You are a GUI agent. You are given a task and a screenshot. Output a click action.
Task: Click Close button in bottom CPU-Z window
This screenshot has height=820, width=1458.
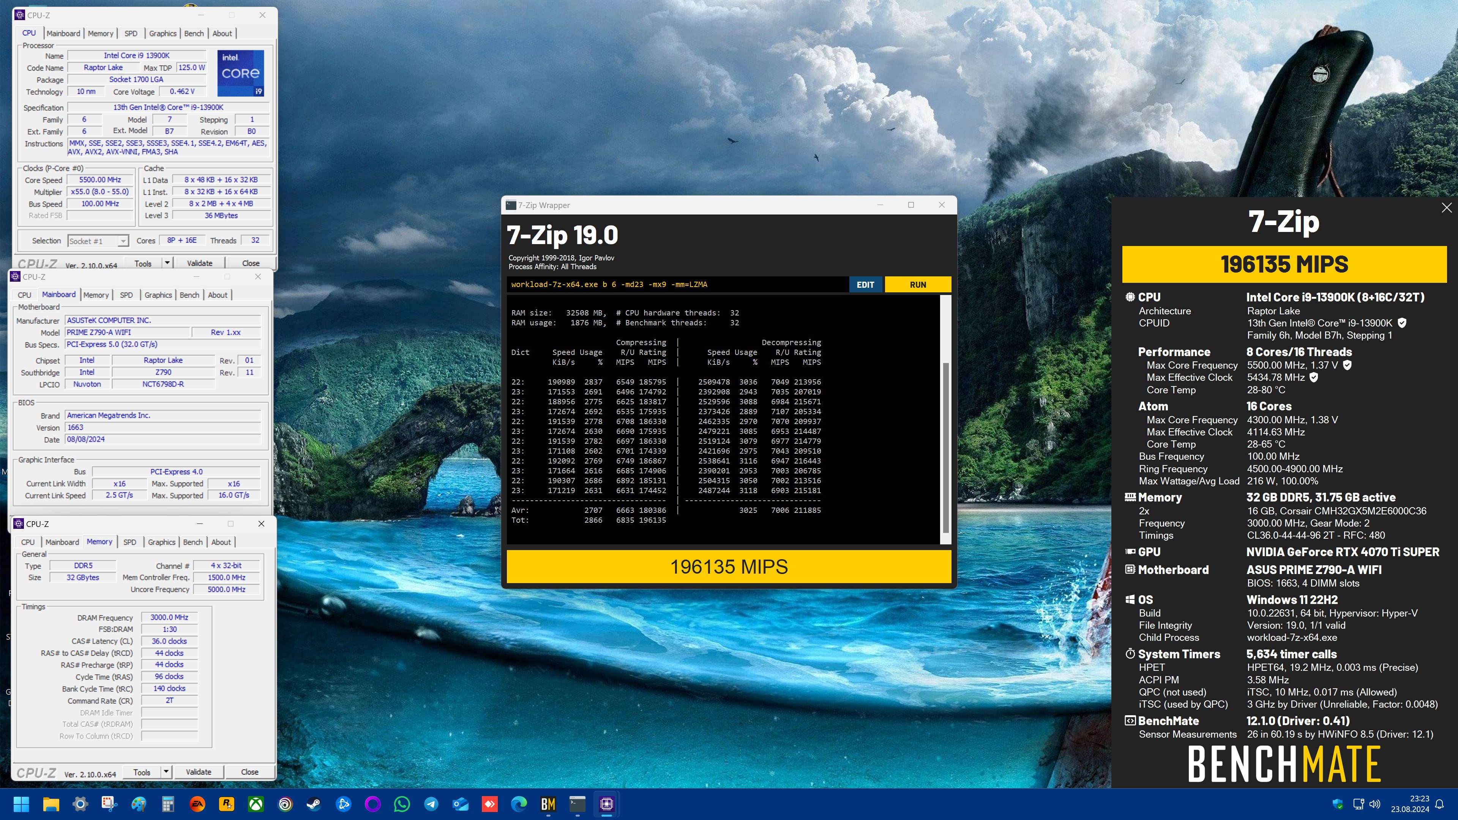click(249, 772)
